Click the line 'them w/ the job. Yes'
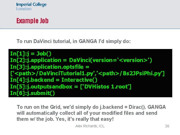 [x=65, y=119]
